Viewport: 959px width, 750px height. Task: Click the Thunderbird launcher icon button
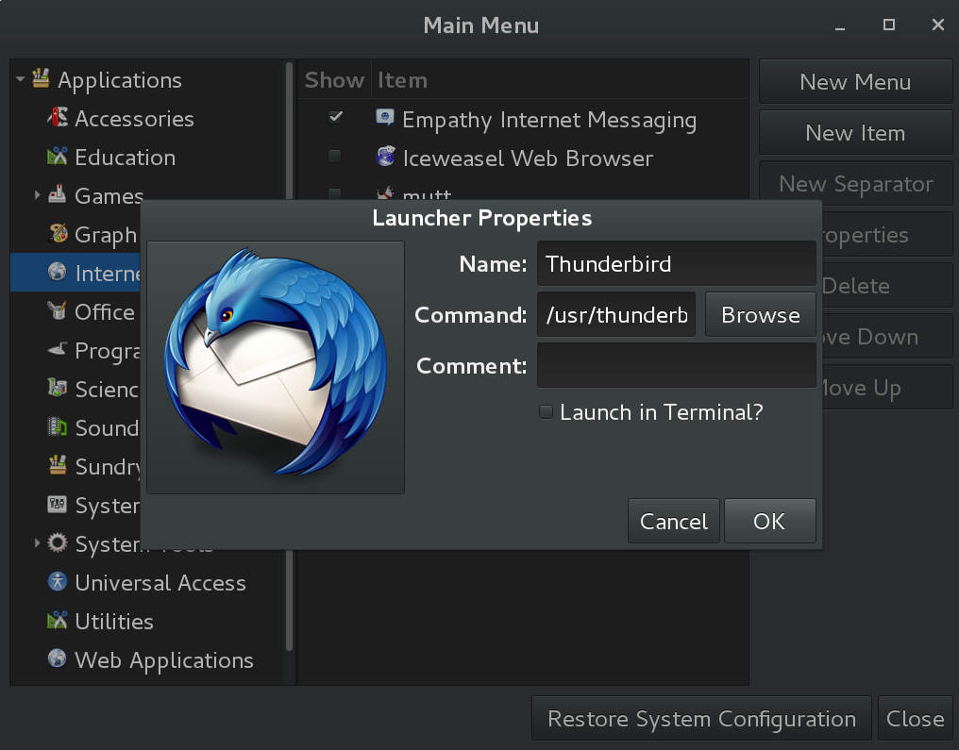(x=276, y=367)
